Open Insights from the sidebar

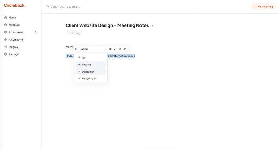[x=13, y=47]
